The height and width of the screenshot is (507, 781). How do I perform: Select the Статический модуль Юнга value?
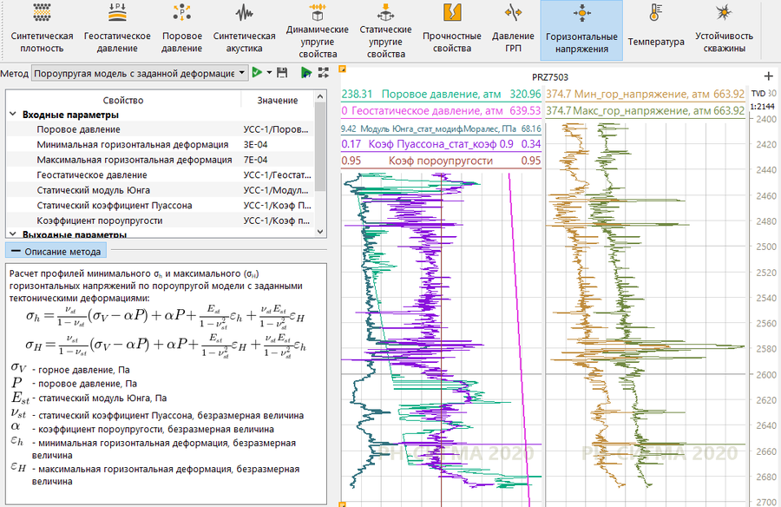click(277, 190)
